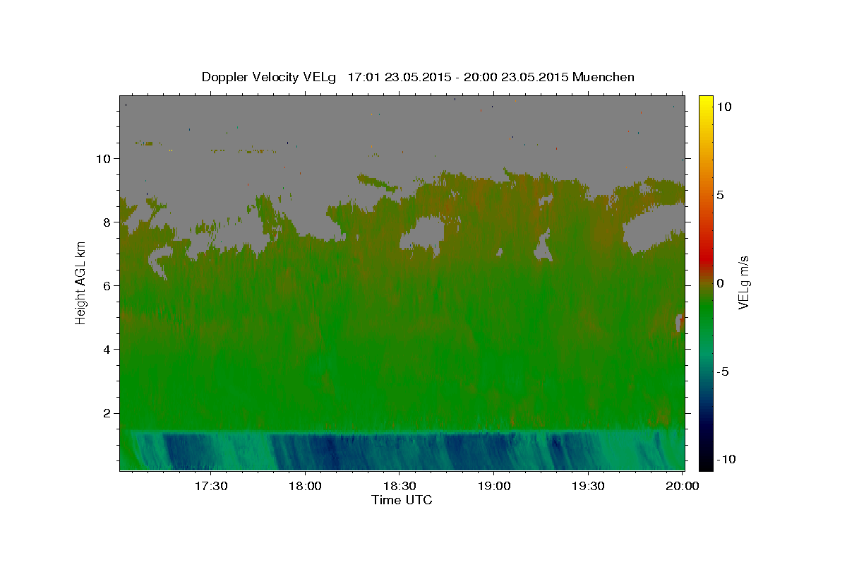Click the 18:30 time tick label
Viewport: 847px width, 565px height.
pyautogui.click(x=400, y=487)
